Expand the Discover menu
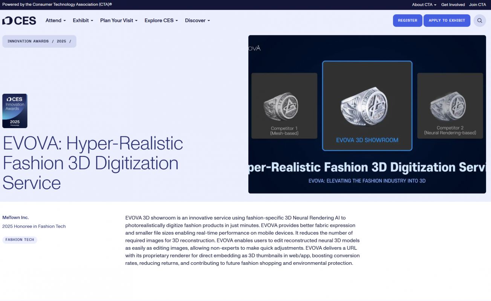This screenshot has height=301, width=491. click(x=197, y=20)
